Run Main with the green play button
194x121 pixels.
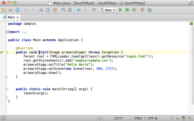[121, 10]
